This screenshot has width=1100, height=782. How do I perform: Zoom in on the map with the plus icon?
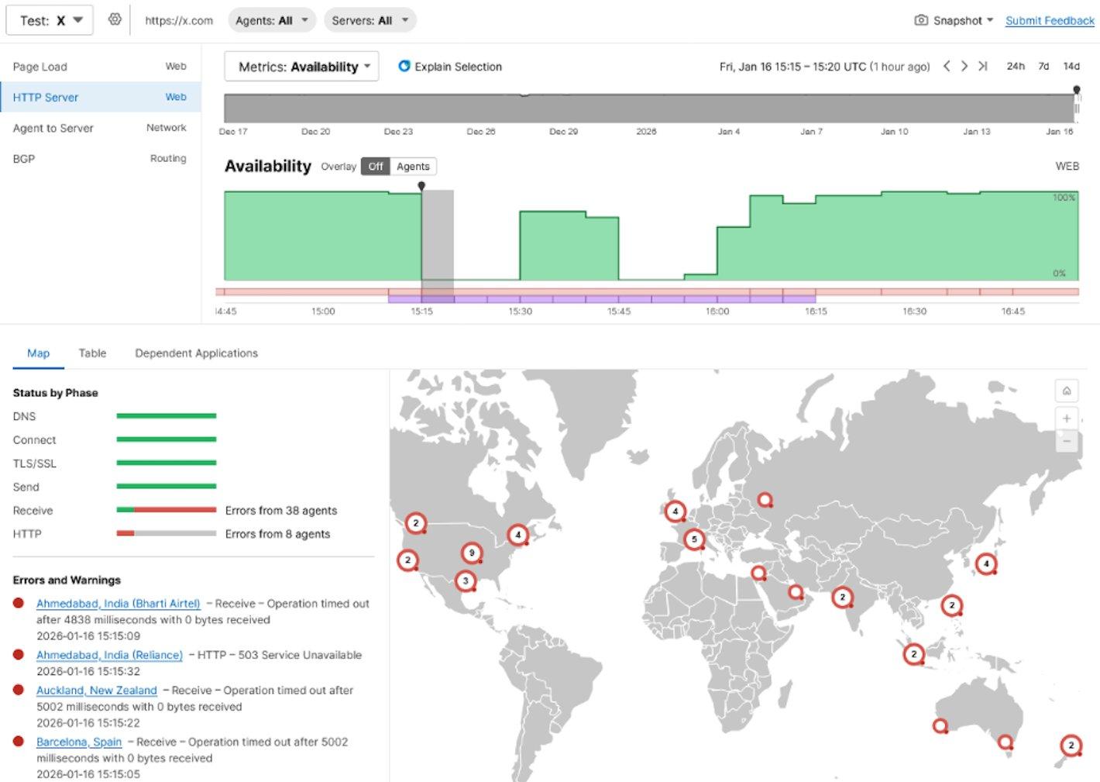1067,418
